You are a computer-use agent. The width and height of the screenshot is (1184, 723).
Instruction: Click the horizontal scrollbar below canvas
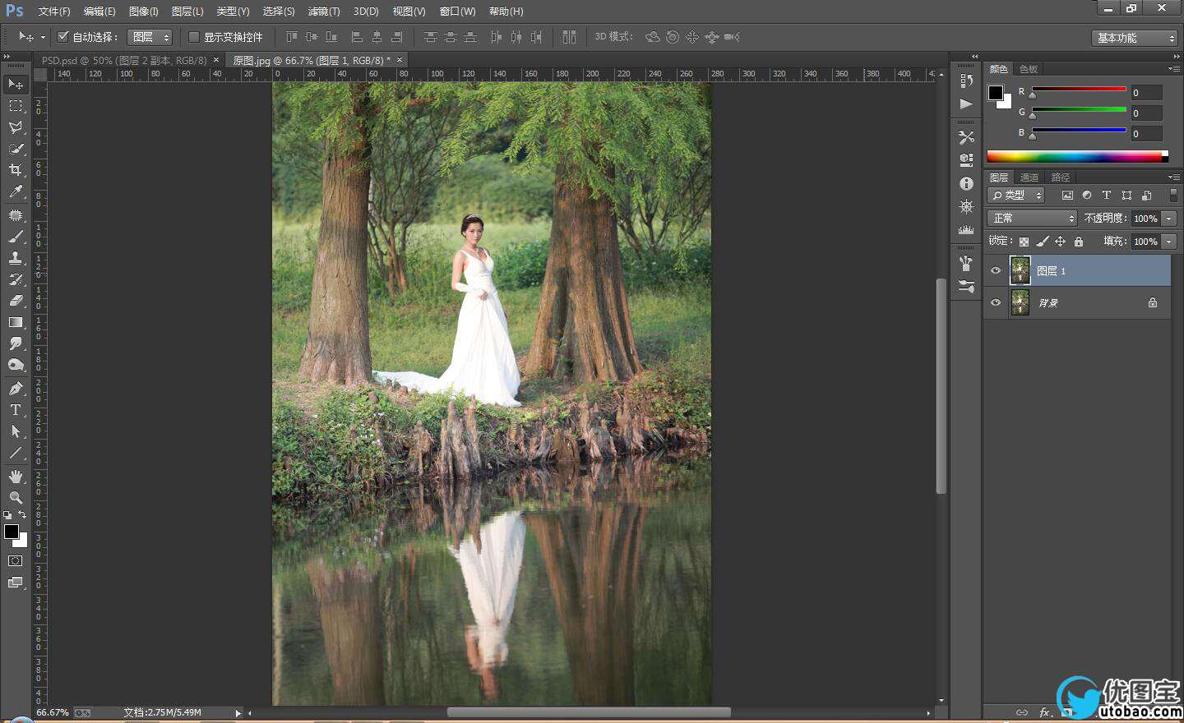click(589, 712)
